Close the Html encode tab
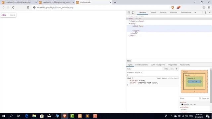The image size is (212, 119). [110, 2]
